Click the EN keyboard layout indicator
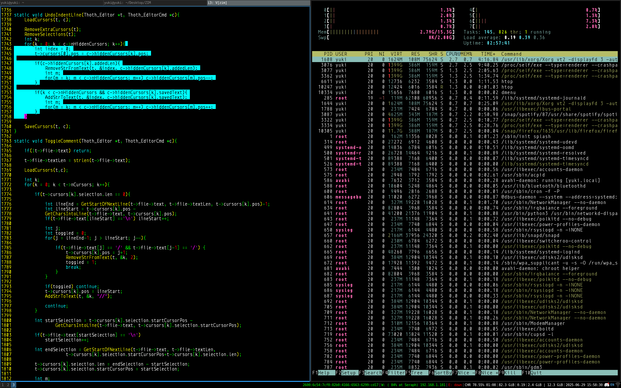Viewport: 621px width, 388px height. pos(612,385)
